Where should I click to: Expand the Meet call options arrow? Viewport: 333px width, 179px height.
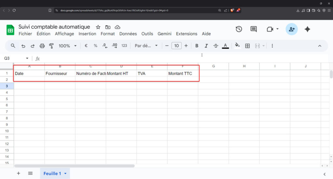coord(277,29)
